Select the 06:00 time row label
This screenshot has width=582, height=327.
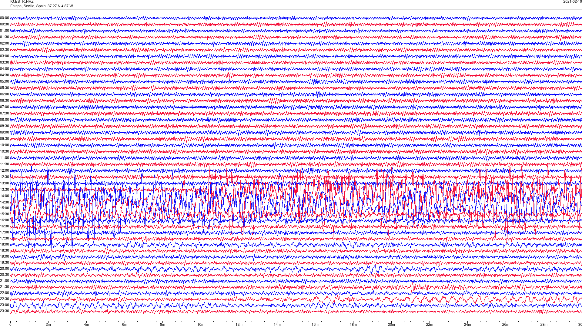click(5, 94)
